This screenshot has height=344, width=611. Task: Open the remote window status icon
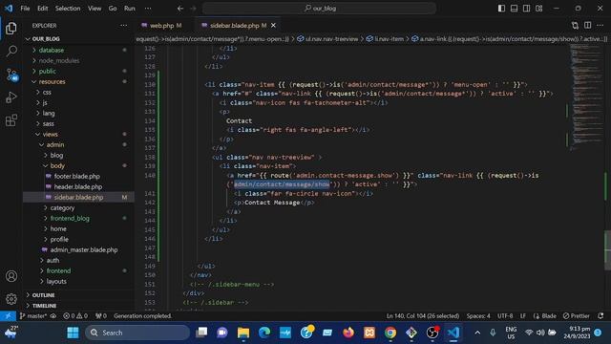[x=8, y=316]
